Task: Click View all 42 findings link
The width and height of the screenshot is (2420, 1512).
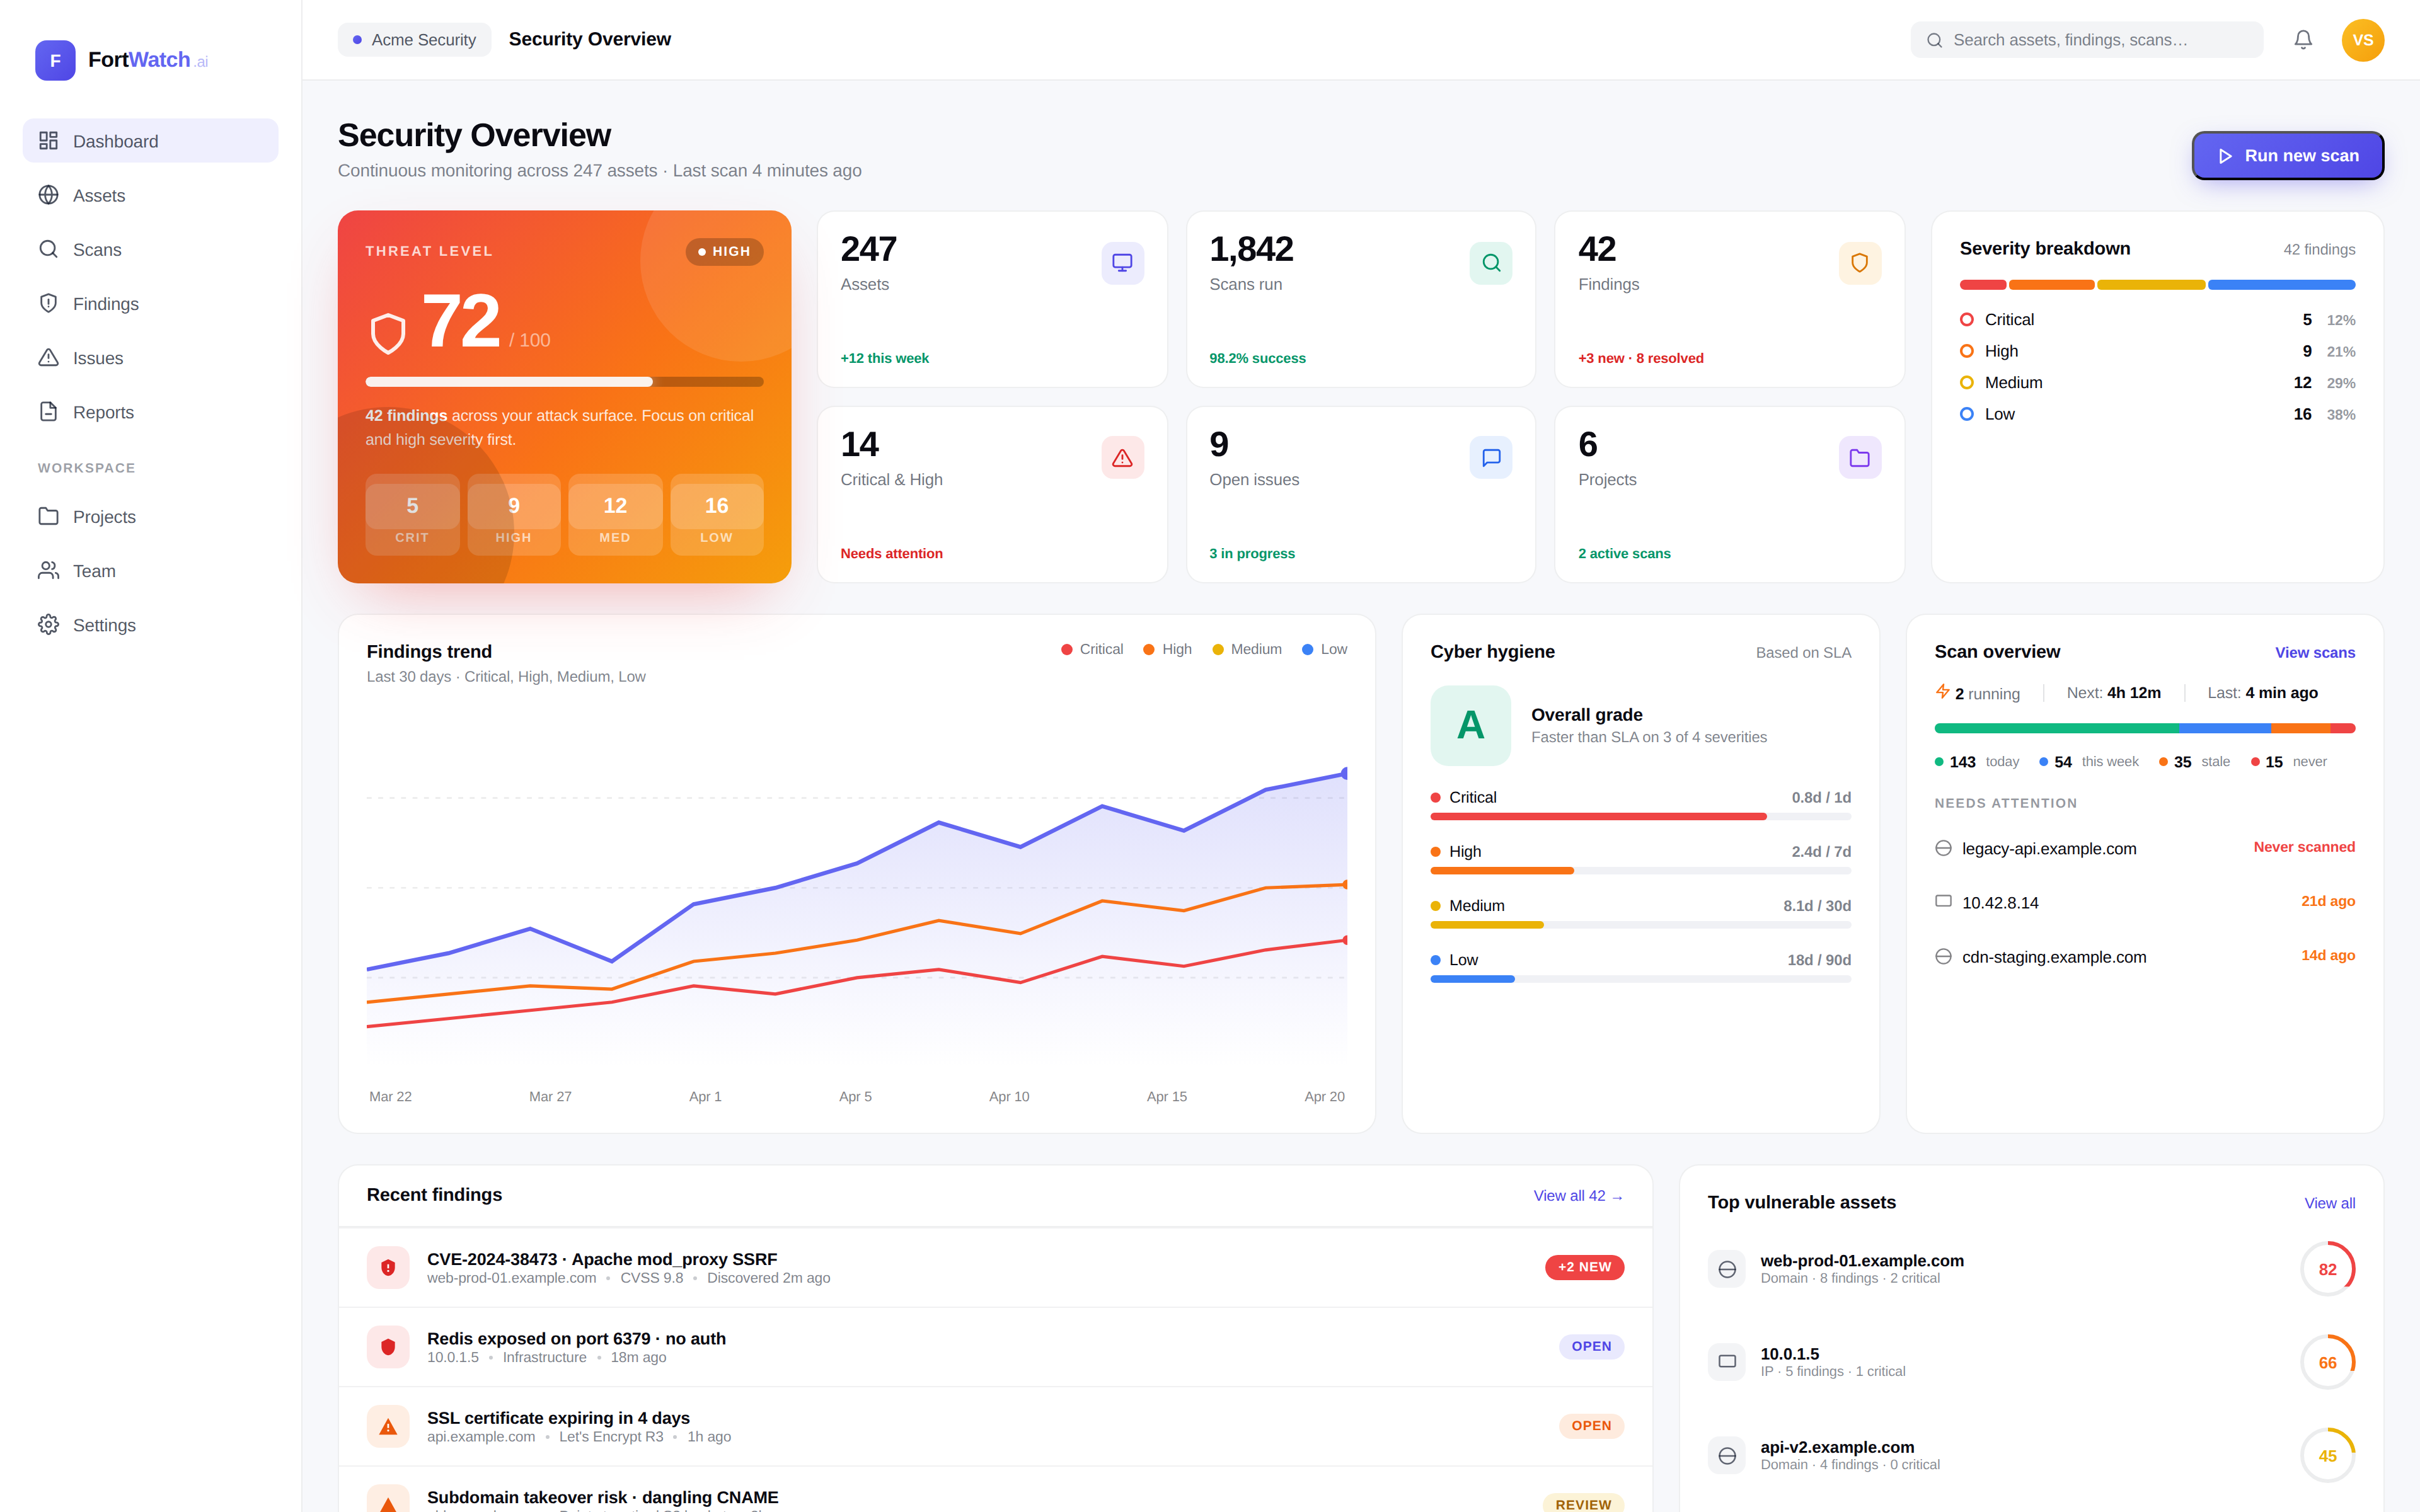Action: coord(1578,1196)
